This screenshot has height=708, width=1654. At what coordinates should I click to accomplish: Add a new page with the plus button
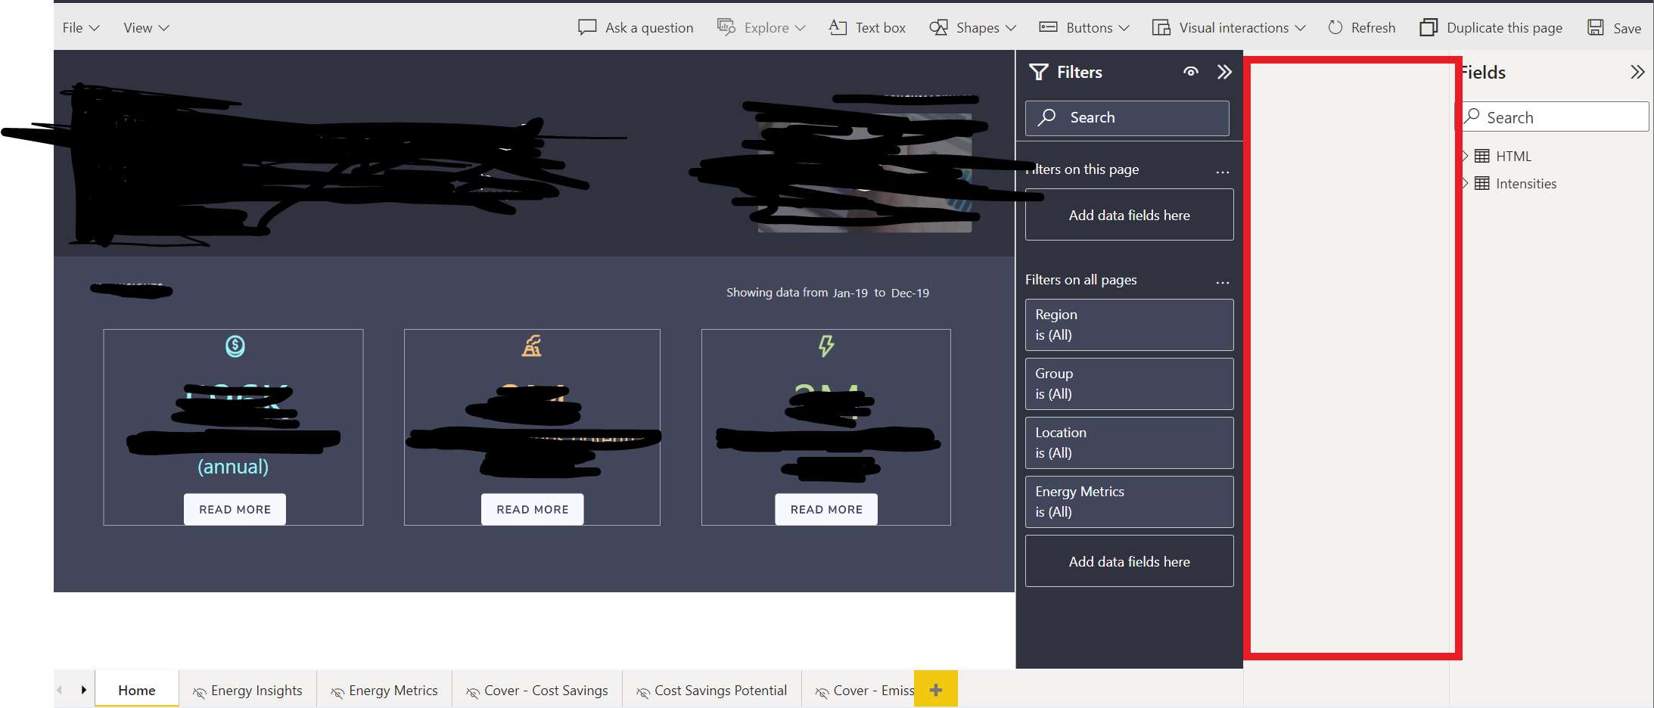tap(936, 689)
